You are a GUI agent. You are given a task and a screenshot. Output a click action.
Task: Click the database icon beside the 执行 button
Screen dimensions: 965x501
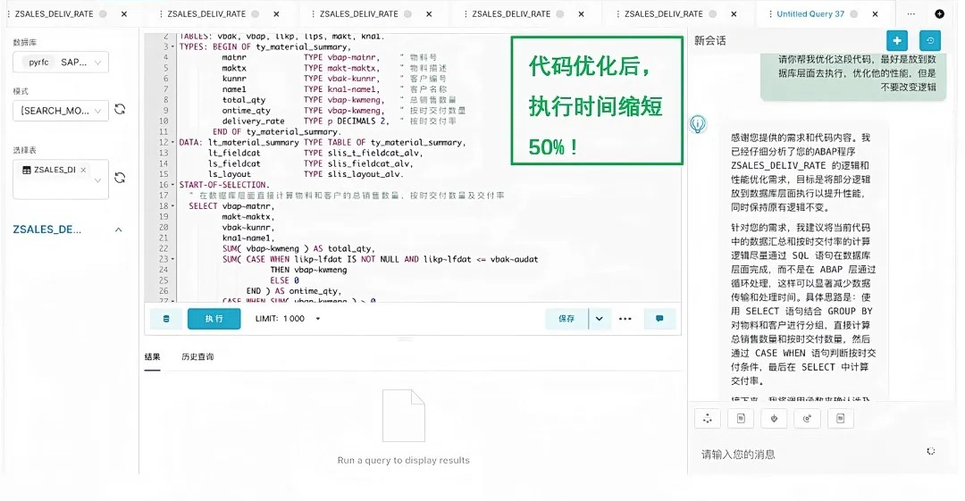pos(165,319)
